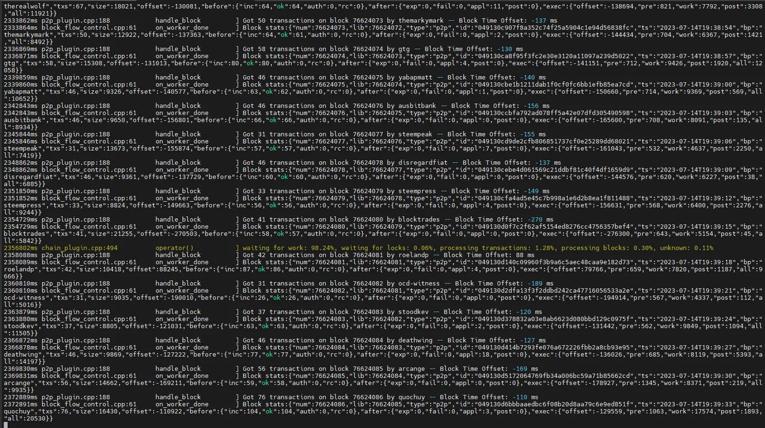The image size is (765, 428).
Task: Click "by ausbitbank" in the handle_block line
Action: pos(411,106)
